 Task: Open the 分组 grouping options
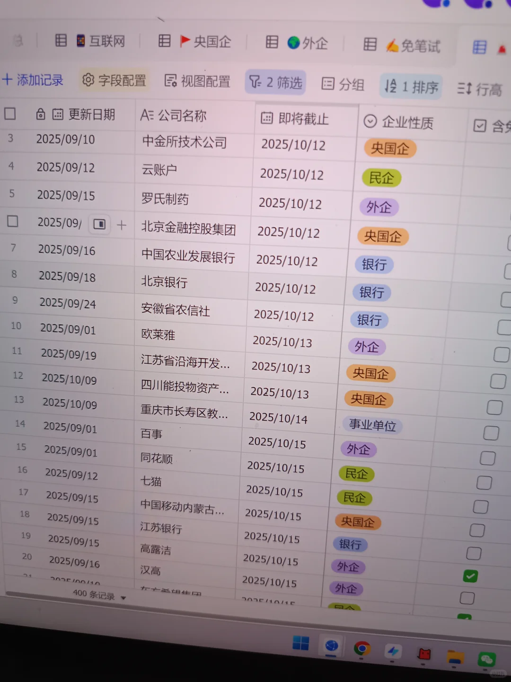(343, 85)
